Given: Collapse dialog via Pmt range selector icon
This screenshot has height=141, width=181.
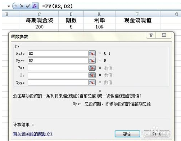Looking at the screenshot, I should [x=92, y=68].
